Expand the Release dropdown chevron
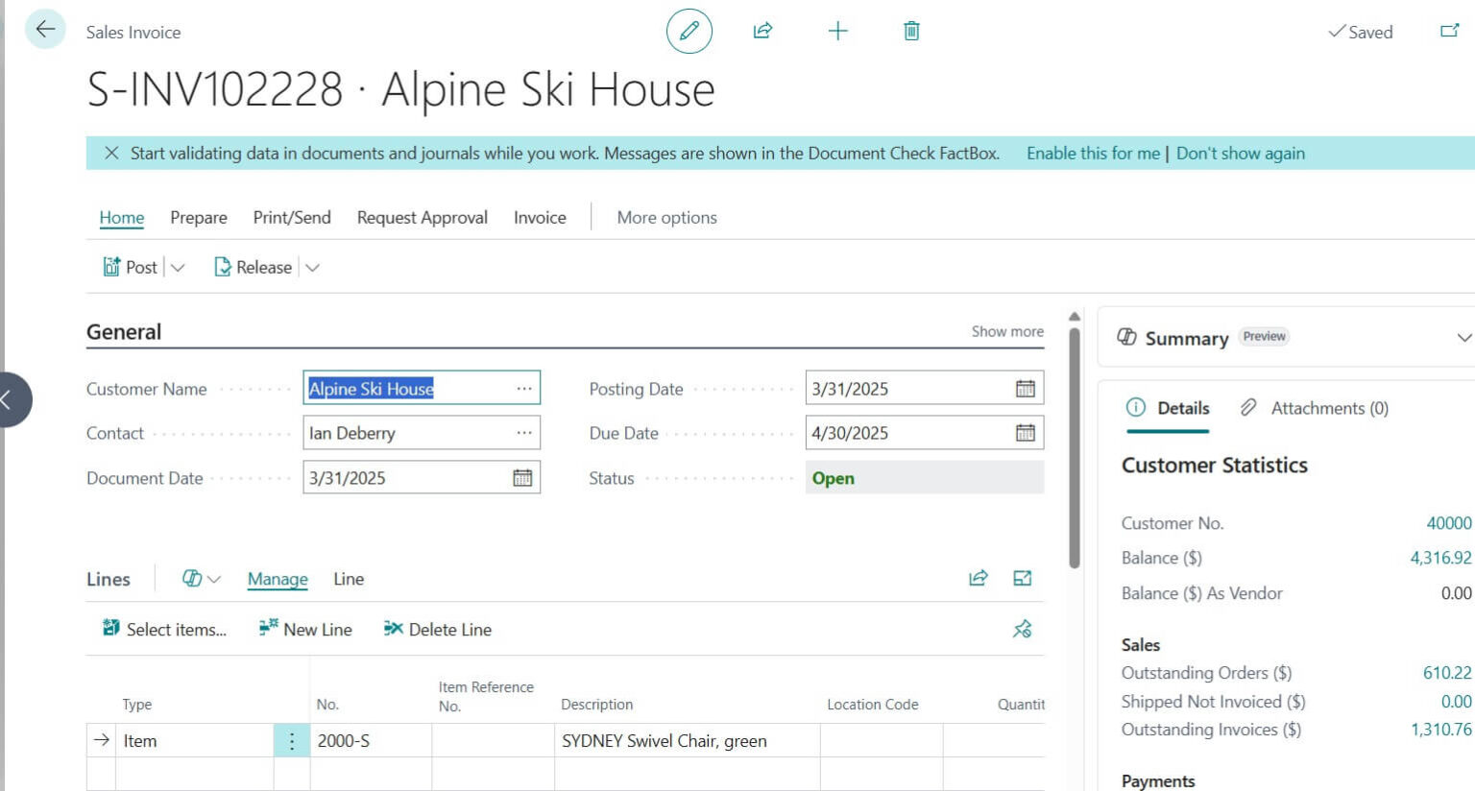Screen dimensions: 1475x791 click(x=312, y=267)
